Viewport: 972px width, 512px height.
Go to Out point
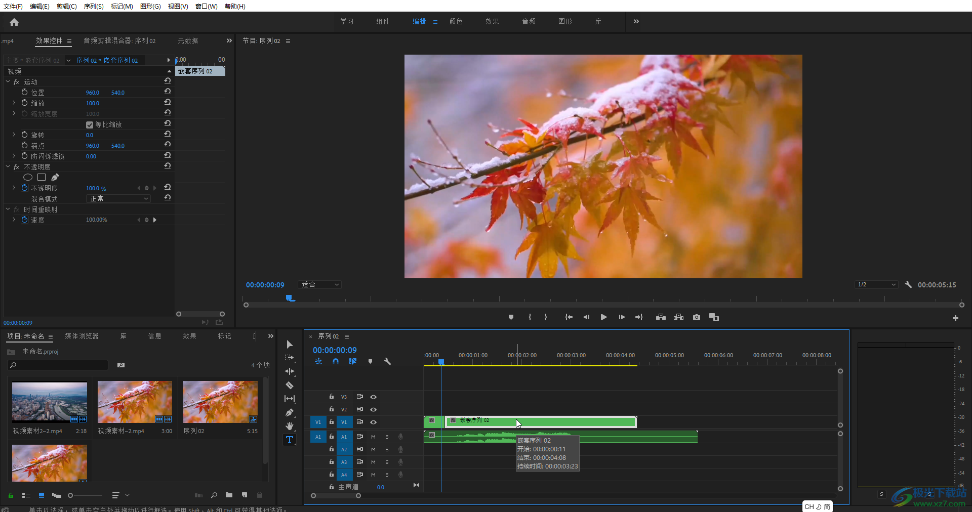[x=639, y=317]
